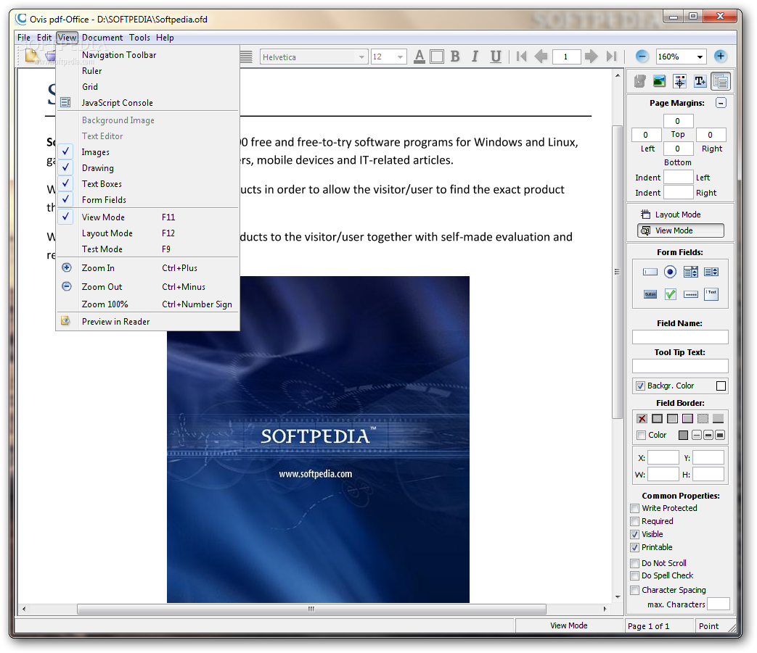
Task: Click the View Mode panel button
Action: (680, 231)
